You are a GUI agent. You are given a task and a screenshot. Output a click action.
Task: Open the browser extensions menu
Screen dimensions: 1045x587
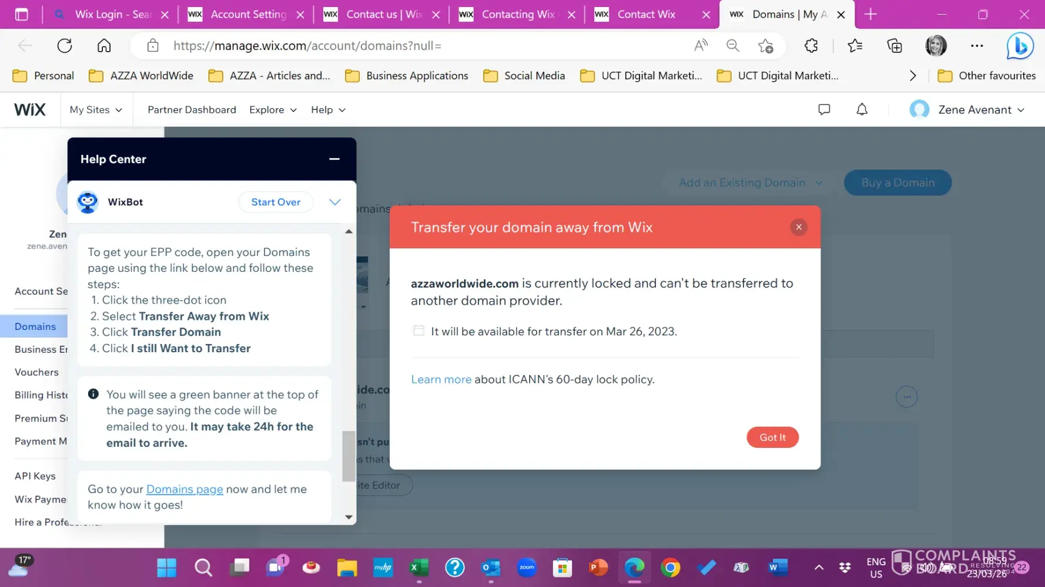pyautogui.click(x=811, y=46)
